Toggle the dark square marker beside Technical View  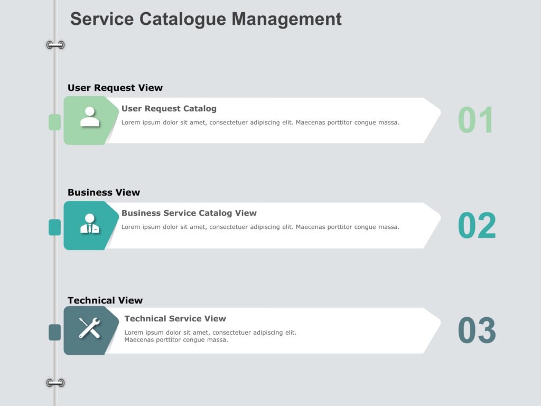54,332
